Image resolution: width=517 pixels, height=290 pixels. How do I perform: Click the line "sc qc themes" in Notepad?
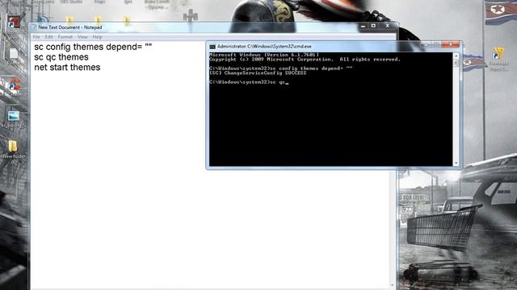[61, 57]
